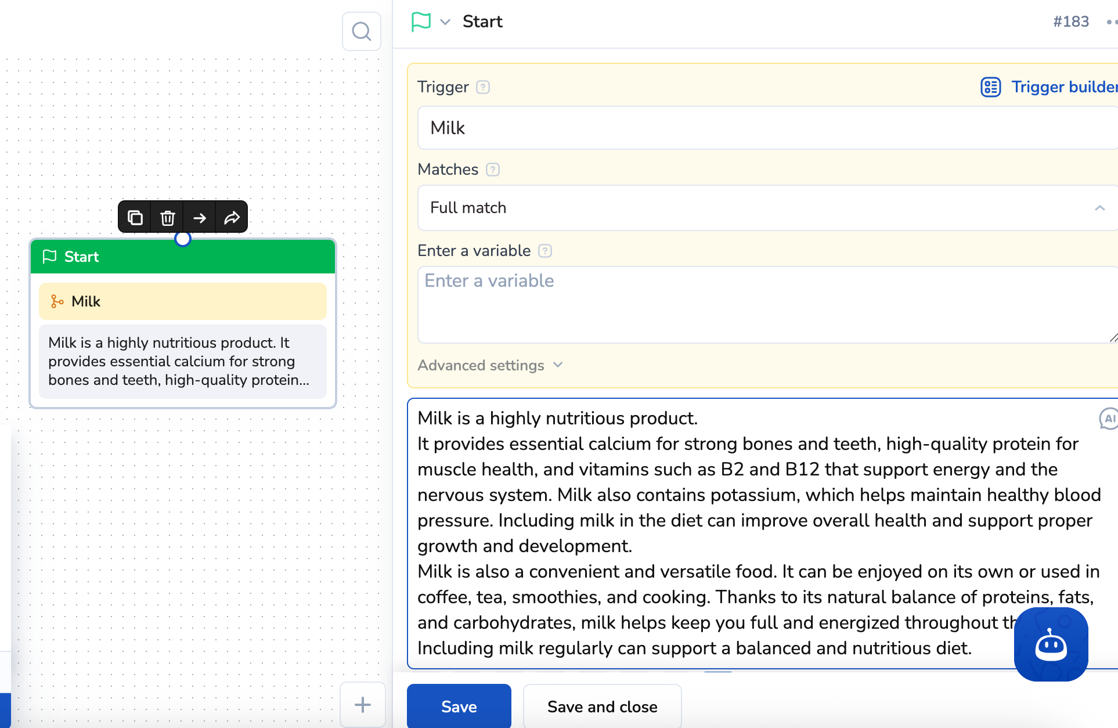Delete the Start block via trash icon

167,218
